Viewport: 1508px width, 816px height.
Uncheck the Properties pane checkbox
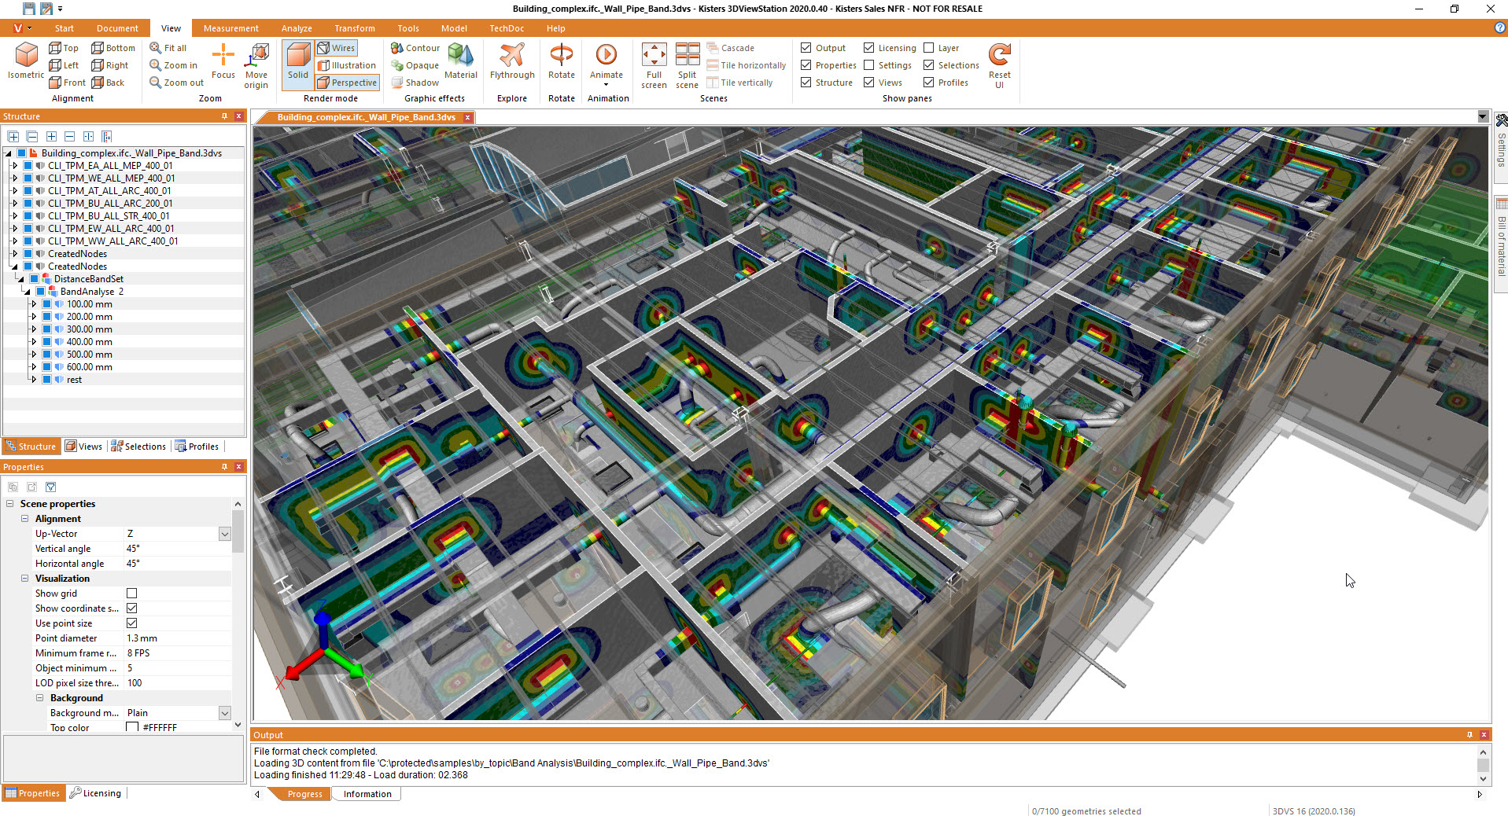click(806, 65)
